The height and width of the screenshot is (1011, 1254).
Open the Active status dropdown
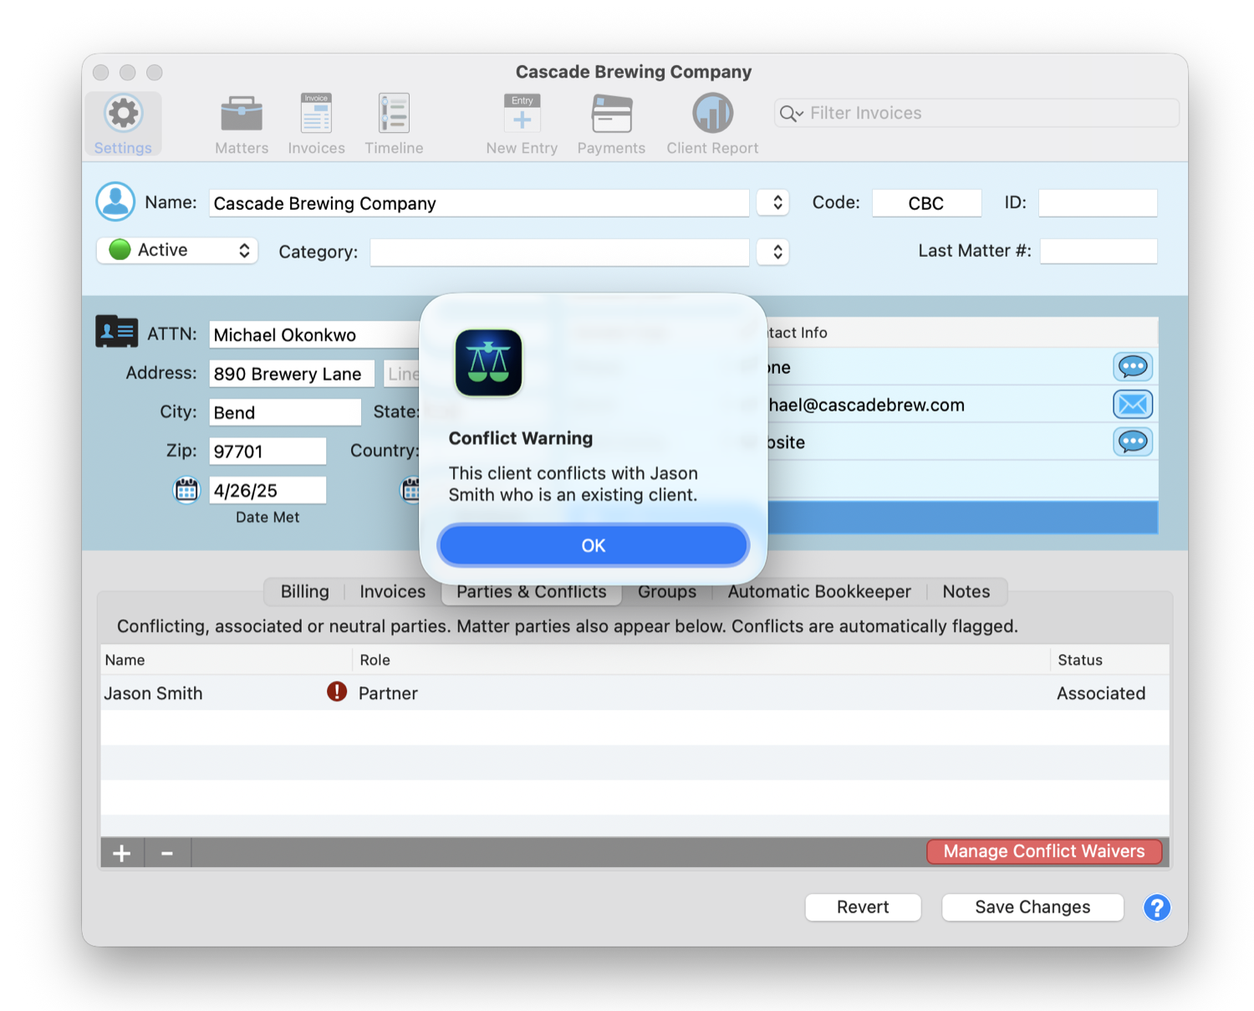coord(177,250)
